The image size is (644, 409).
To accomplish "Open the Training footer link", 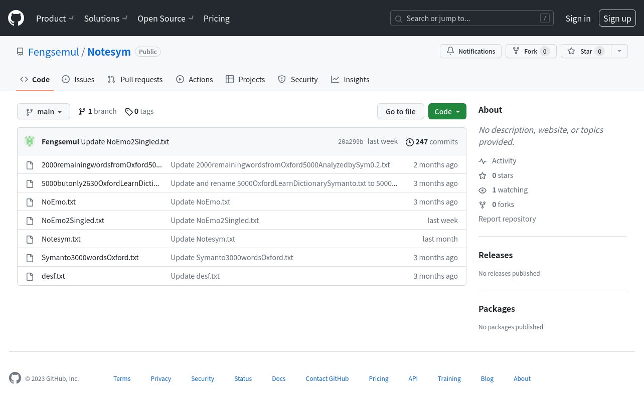I will point(449,378).
